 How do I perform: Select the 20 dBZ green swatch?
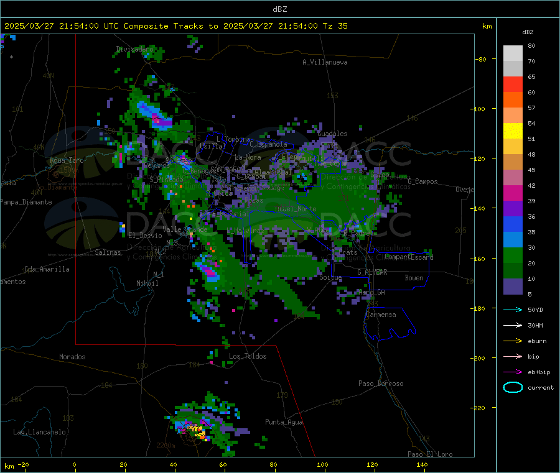click(513, 255)
